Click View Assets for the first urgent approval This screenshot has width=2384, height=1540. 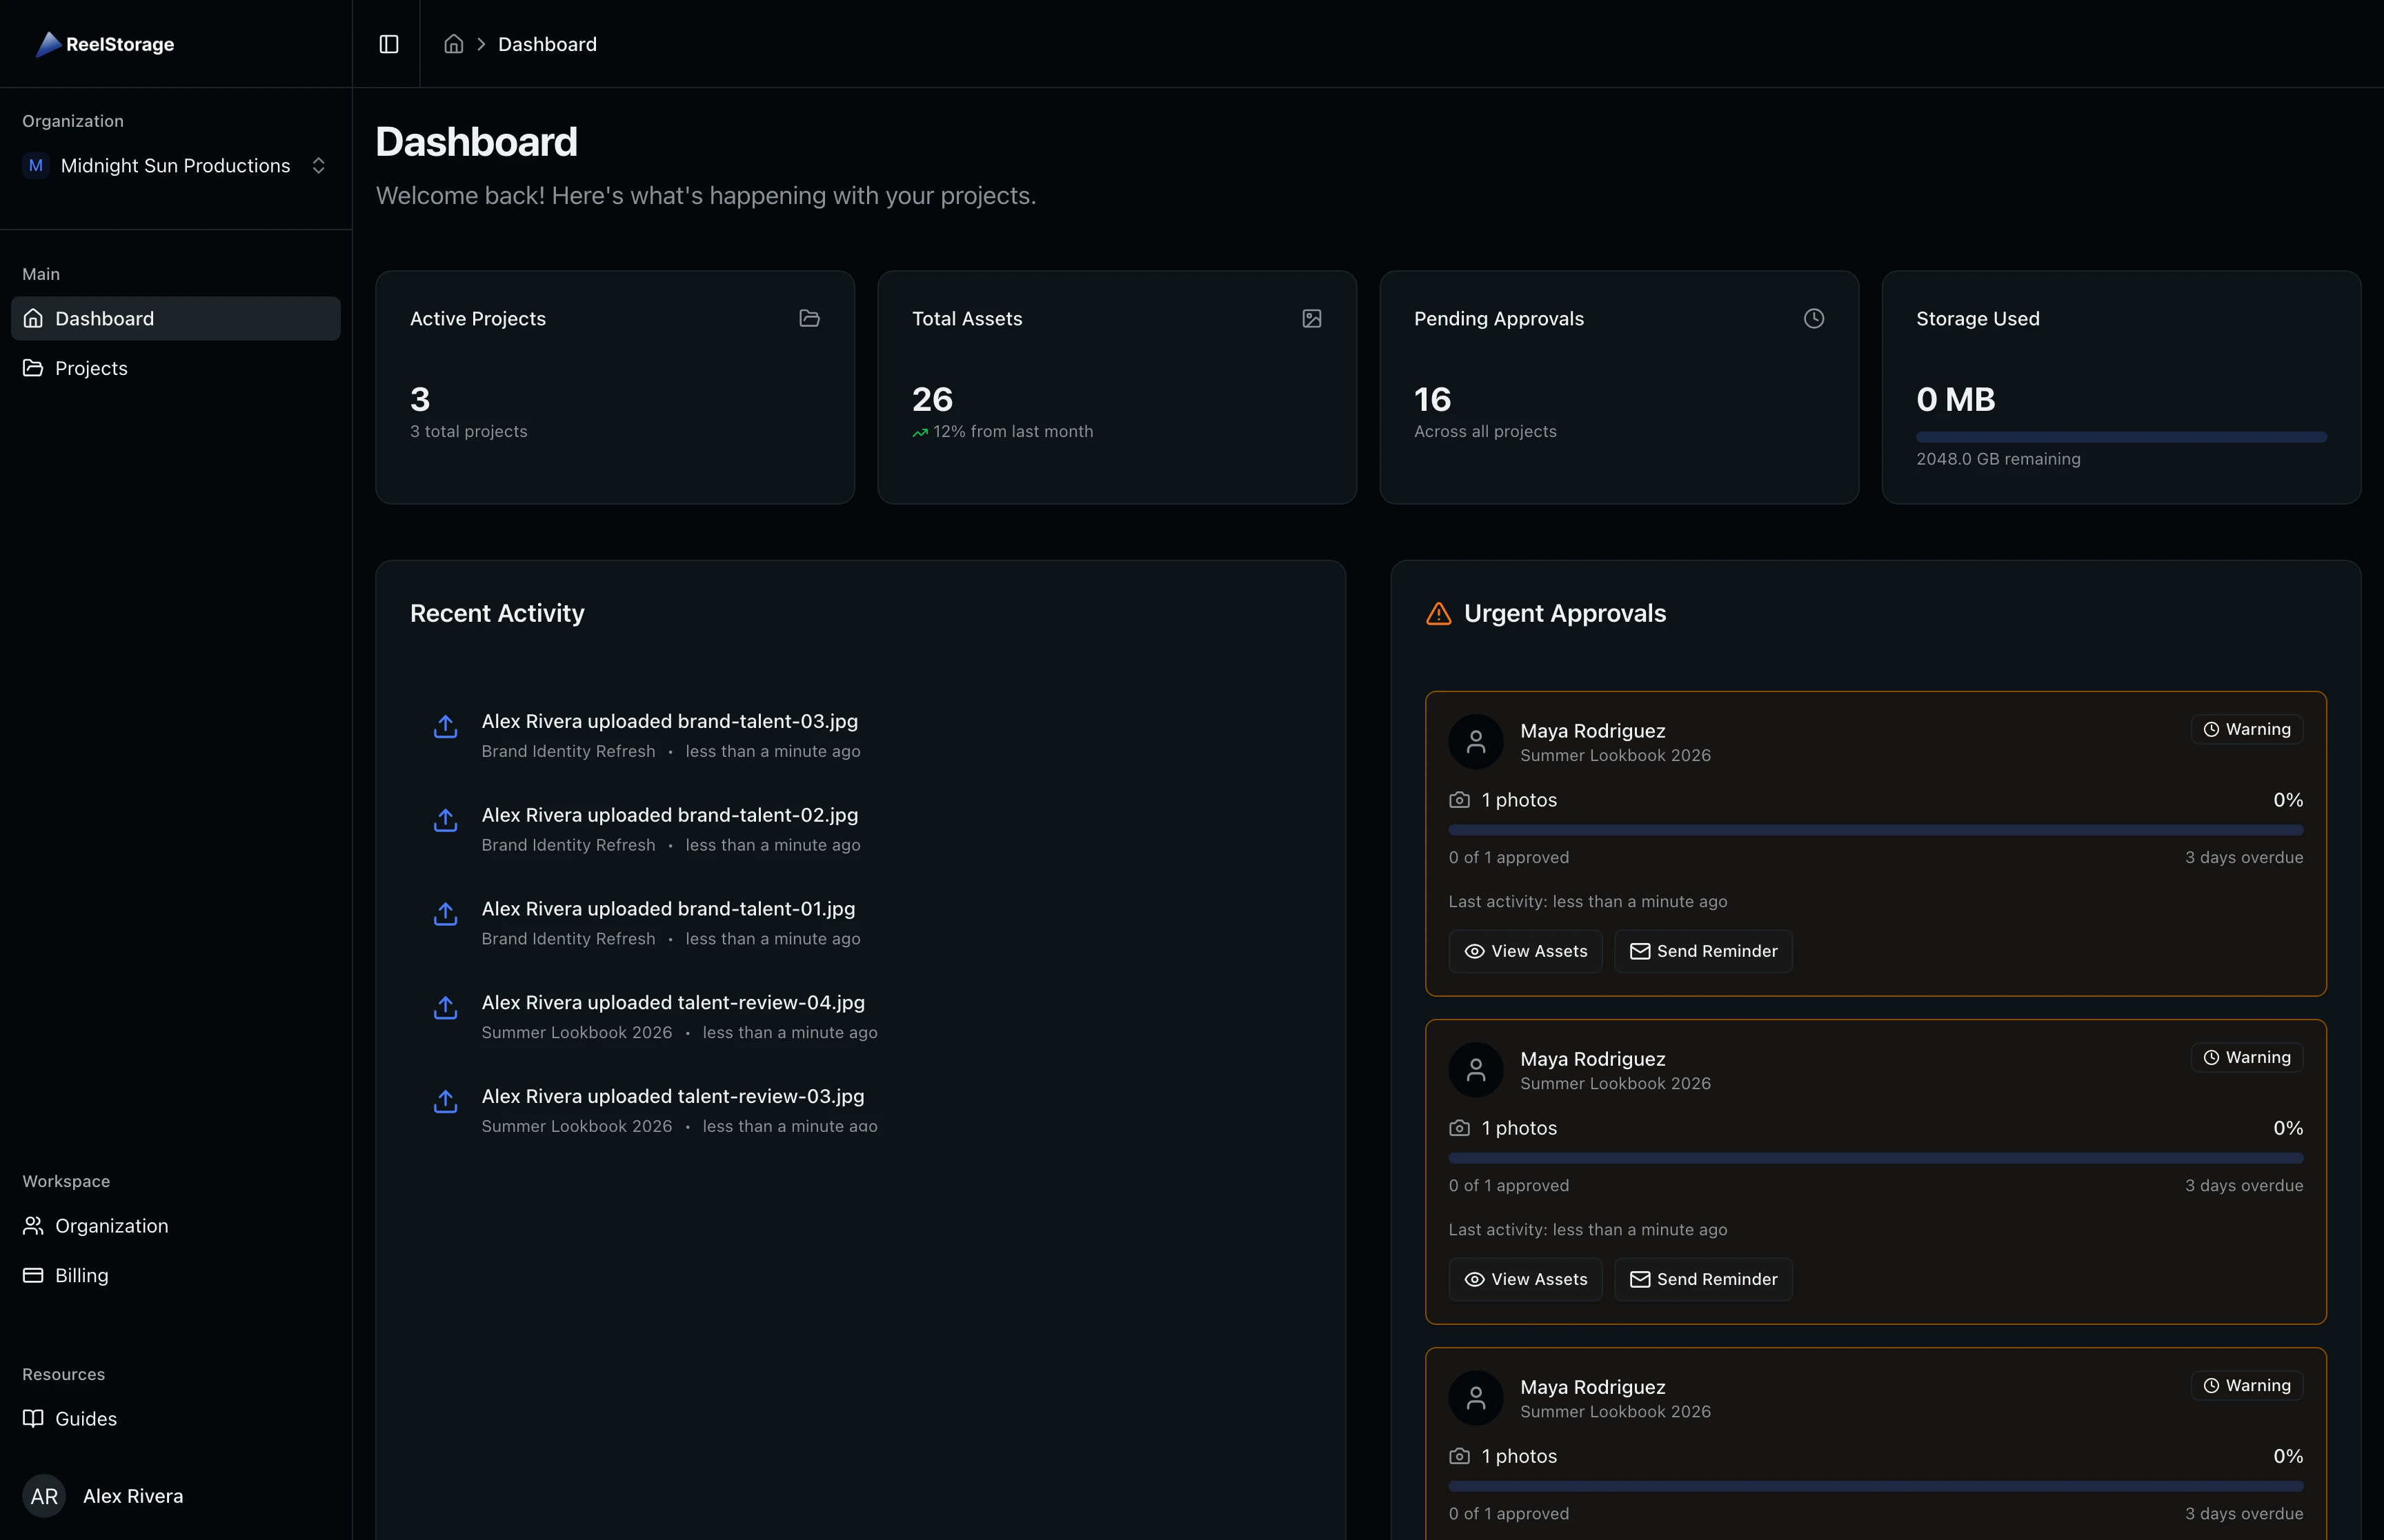[x=1524, y=951]
